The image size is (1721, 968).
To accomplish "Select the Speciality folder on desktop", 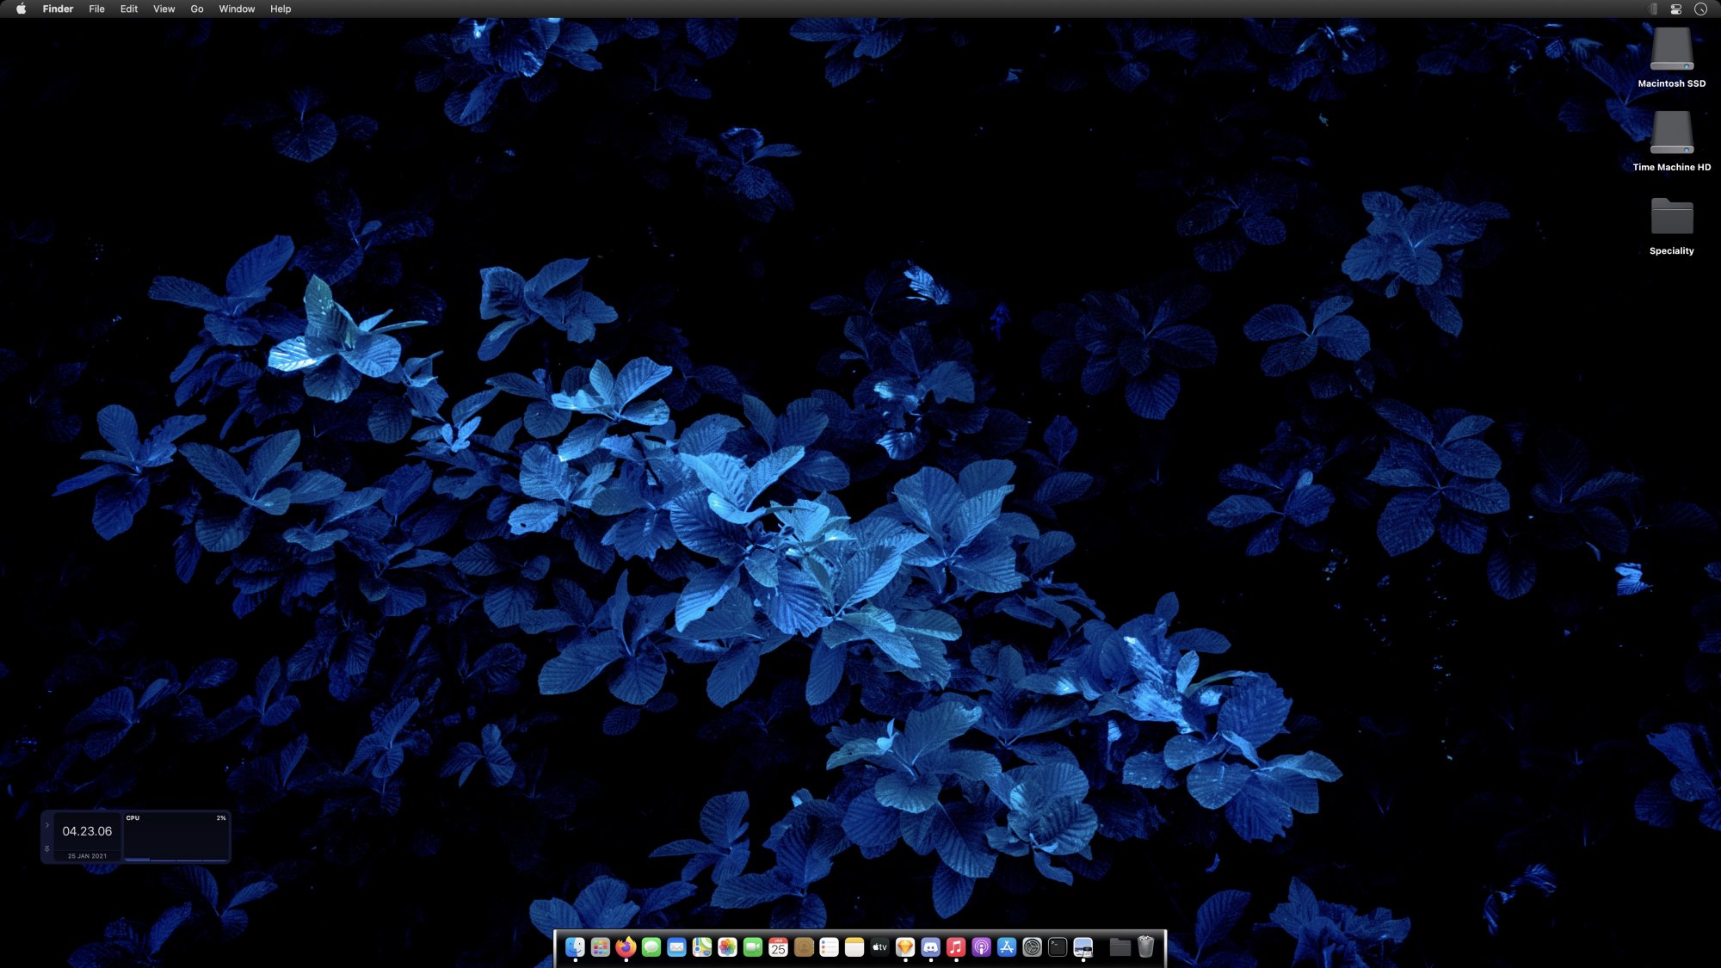I will (x=1671, y=218).
